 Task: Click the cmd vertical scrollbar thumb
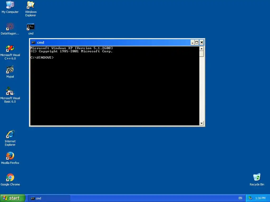click(x=201, y=54)
